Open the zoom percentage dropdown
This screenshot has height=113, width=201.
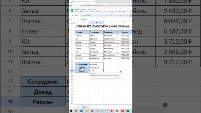[96, 15]
